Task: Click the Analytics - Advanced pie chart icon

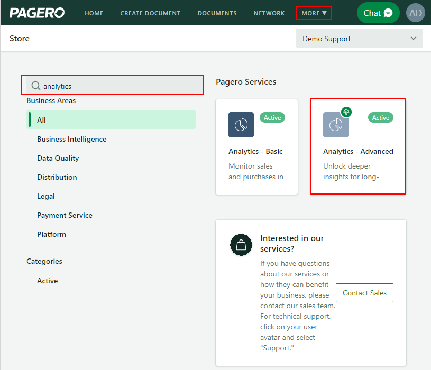Action: [x=336, y=125]
